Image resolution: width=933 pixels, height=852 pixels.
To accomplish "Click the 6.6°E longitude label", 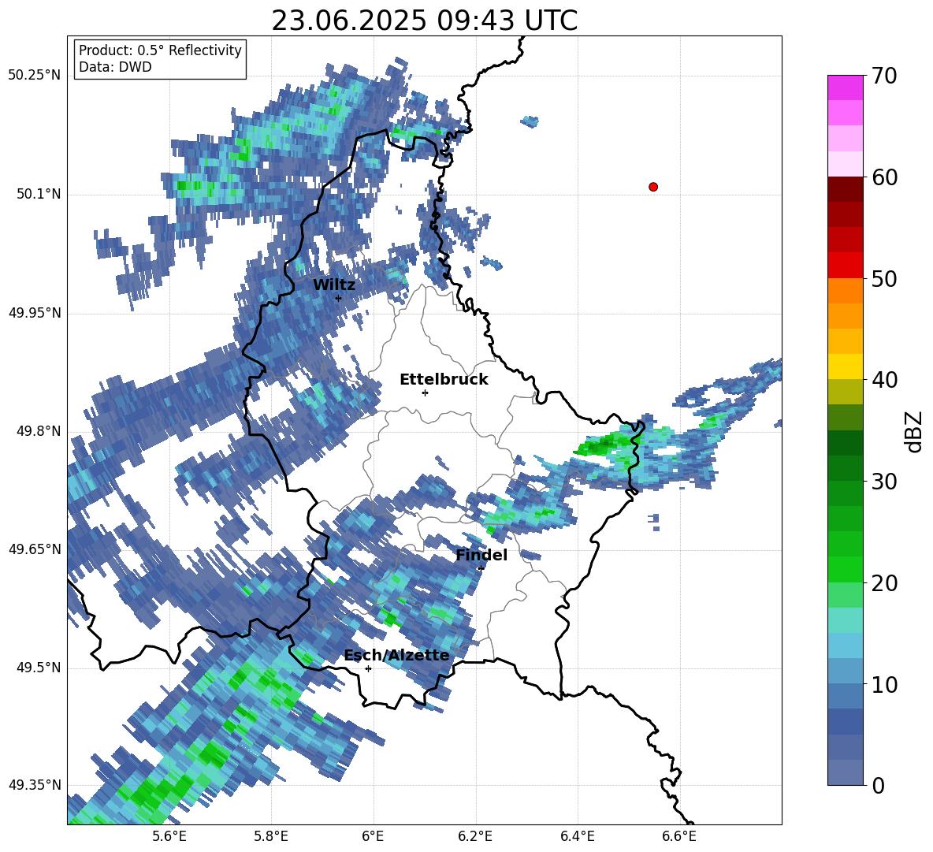I will click(x=679, y=836).
